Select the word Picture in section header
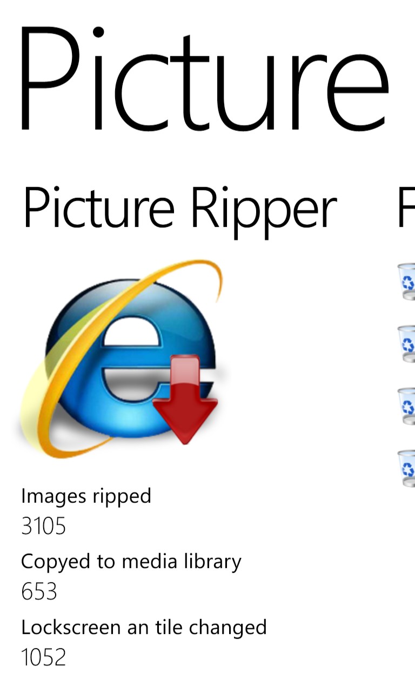The width and height of the screenshot is (415, 692). tap(98, 208)
